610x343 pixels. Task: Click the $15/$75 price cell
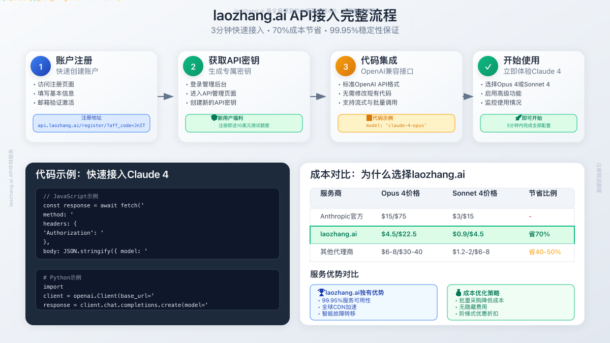(x=394, y=216)
